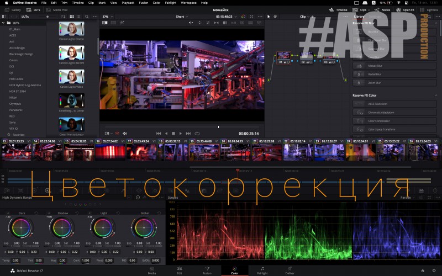Open the Lightbox view
Screen dimensions: 442x276
(x=429, y=10)
